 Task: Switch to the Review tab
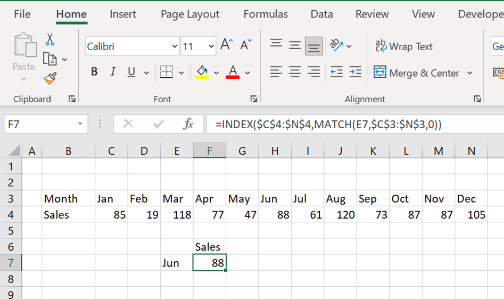[372, 14]
